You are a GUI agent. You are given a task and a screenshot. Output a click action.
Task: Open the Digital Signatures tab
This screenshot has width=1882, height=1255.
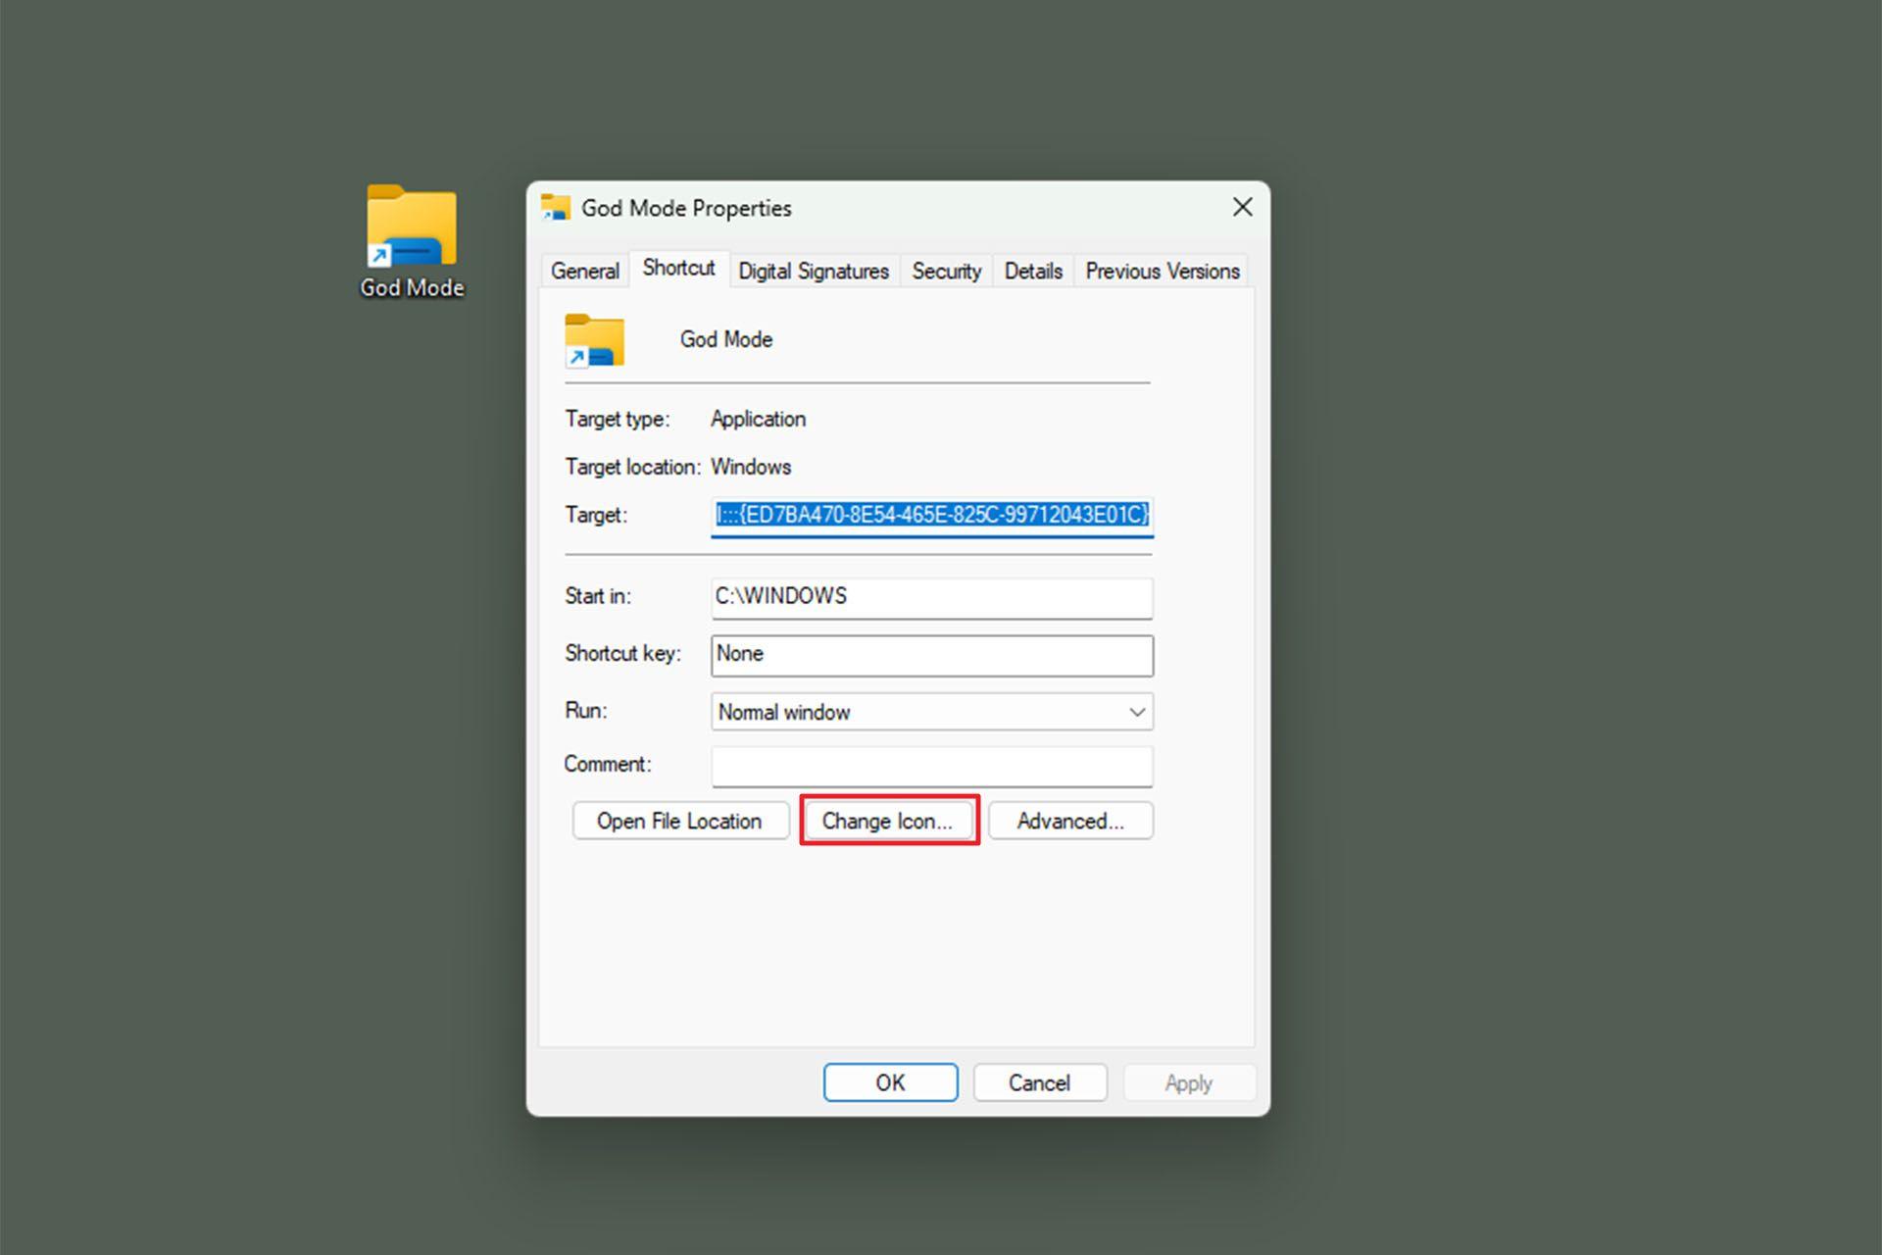click(814, 271)
